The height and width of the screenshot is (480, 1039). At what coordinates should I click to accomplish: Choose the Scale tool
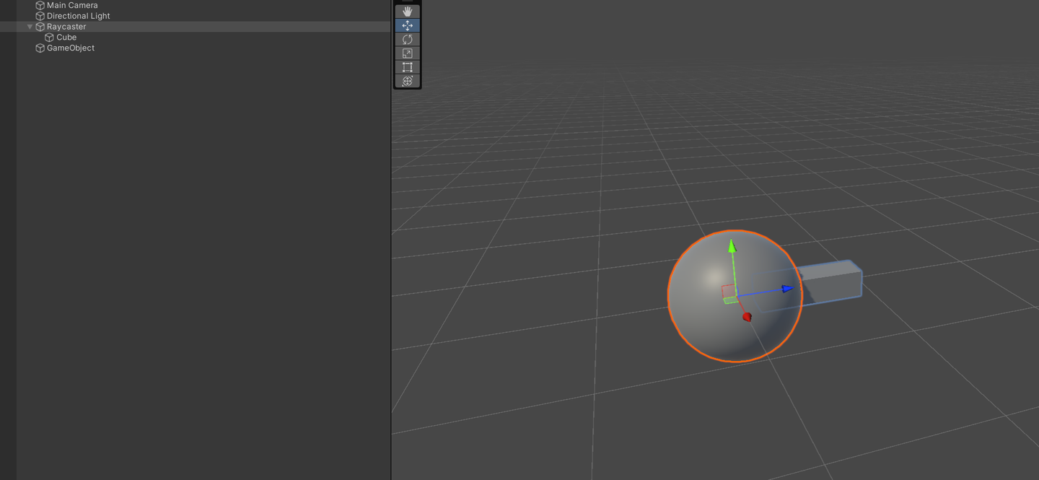pos(407,53)
